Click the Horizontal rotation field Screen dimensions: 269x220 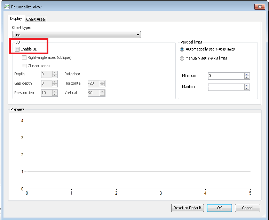tap(94, 84)
